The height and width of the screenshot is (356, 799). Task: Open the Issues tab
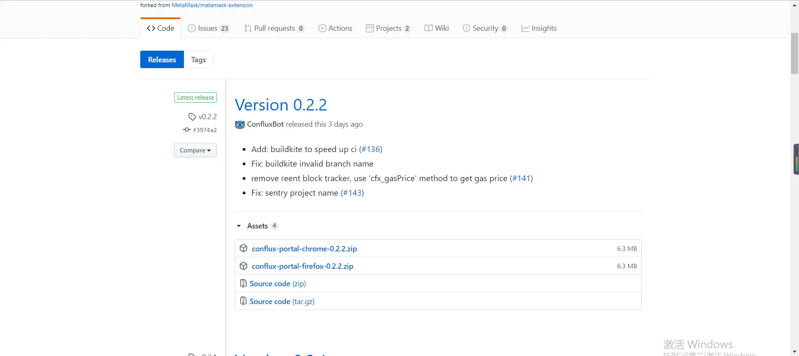tap(208, 28)
